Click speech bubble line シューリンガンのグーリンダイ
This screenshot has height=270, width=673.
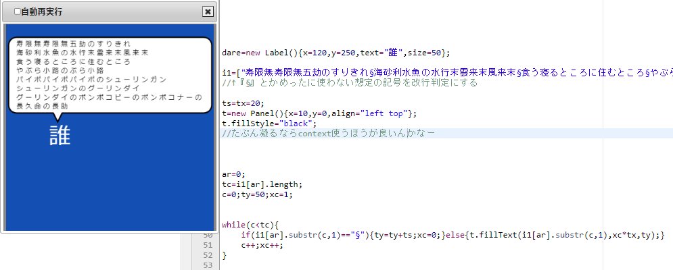tap(78, 88)
